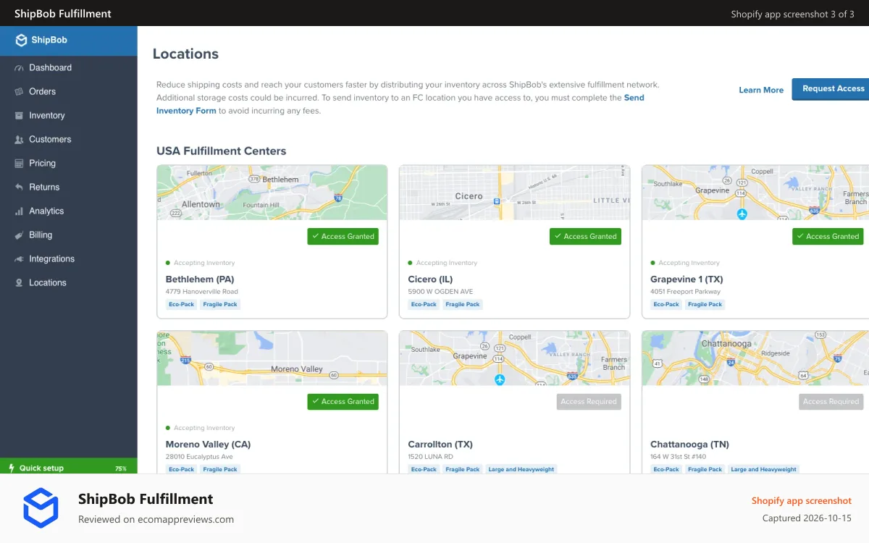This screenshot has height=543, width=869.
Task: Click the Billing tag icon
Action: (19, 235)
